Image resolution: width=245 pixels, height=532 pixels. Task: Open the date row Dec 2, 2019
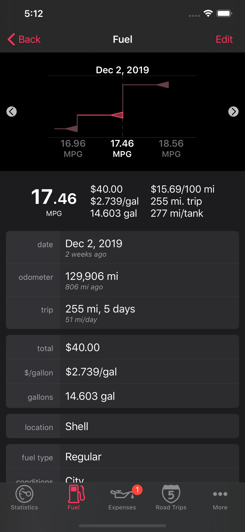click(122, 247)
